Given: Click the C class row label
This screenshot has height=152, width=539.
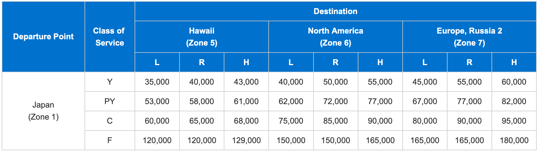Looking at the screenshot, I should click(110, 121).
